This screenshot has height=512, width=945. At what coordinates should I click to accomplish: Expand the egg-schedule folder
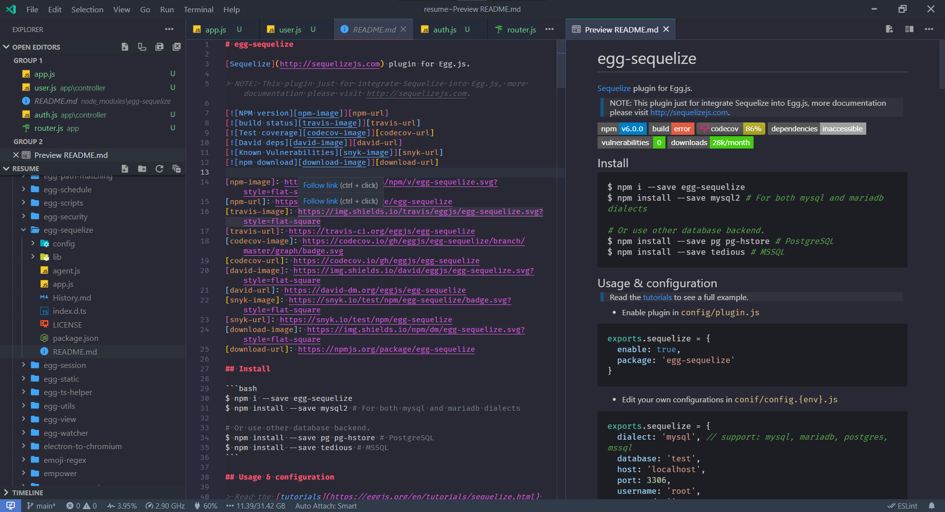(x=24, y=189)
